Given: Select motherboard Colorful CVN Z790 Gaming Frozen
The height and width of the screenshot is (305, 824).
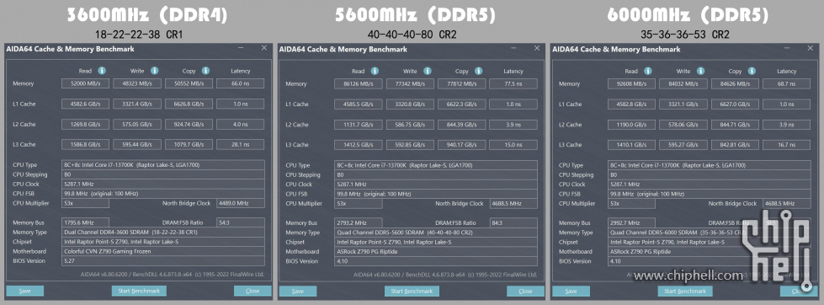Looking at the screenshot, I should point(163,251).
